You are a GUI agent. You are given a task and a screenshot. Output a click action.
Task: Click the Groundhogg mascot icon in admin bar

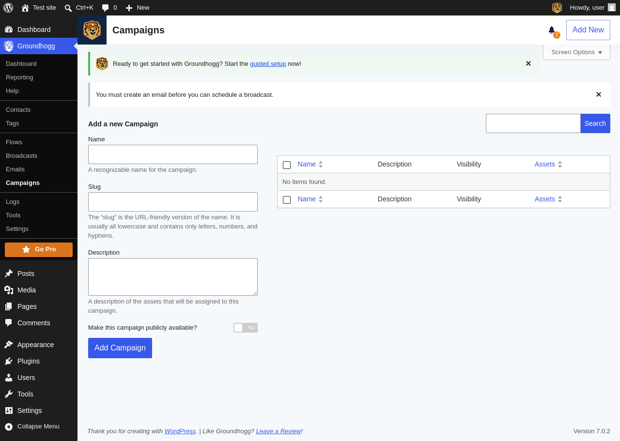tap(557, 8)
